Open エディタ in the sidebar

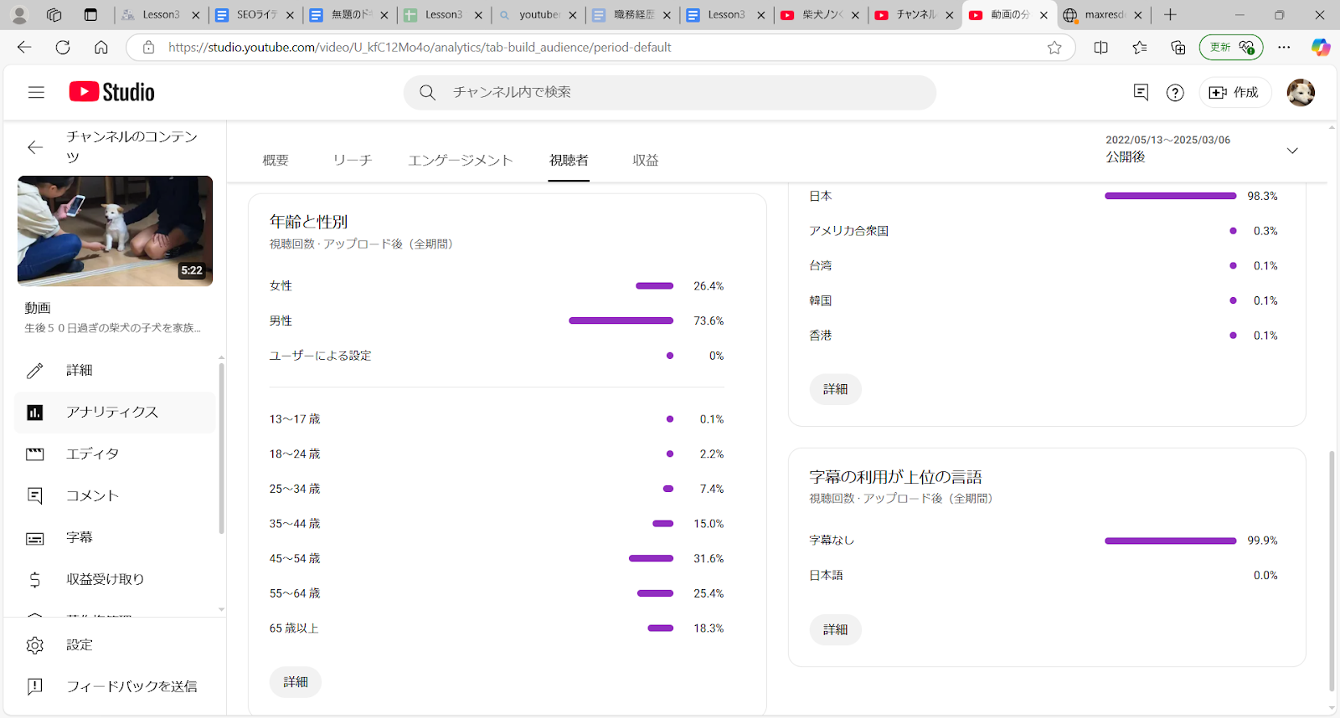115,454
